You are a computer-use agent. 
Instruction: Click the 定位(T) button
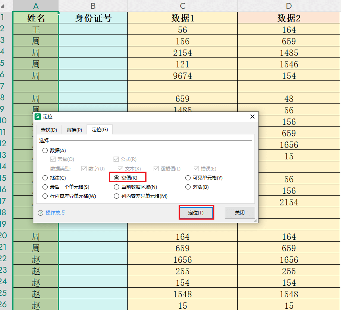(196, 213)
